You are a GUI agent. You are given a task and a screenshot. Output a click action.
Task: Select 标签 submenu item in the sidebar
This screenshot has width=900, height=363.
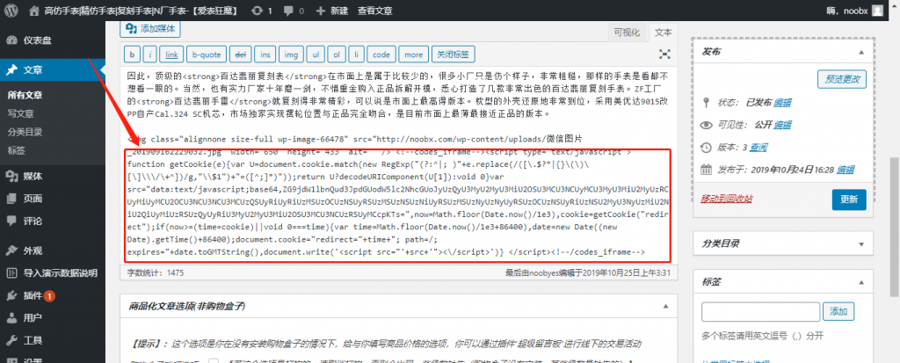[x=16, y=150]
